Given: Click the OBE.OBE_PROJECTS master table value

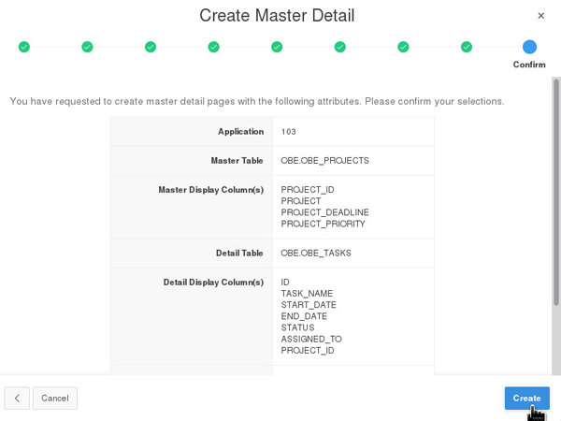Looking at the screenshot, I should click(x=324, y=161).
